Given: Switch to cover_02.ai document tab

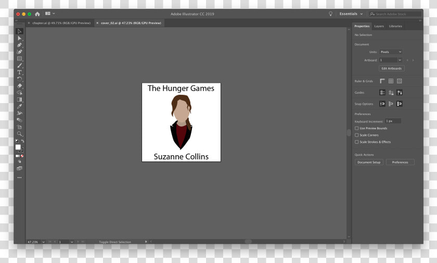Looking at the screenshot, I should [x=131, y=23].
